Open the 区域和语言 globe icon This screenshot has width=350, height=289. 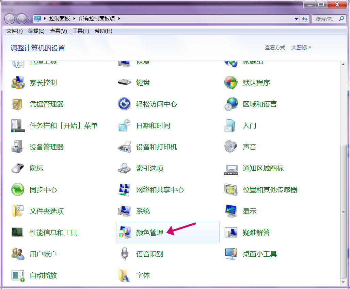[x=231, y=104]
